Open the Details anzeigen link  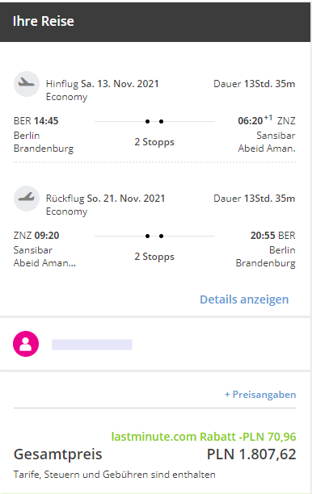pos(244,299)
